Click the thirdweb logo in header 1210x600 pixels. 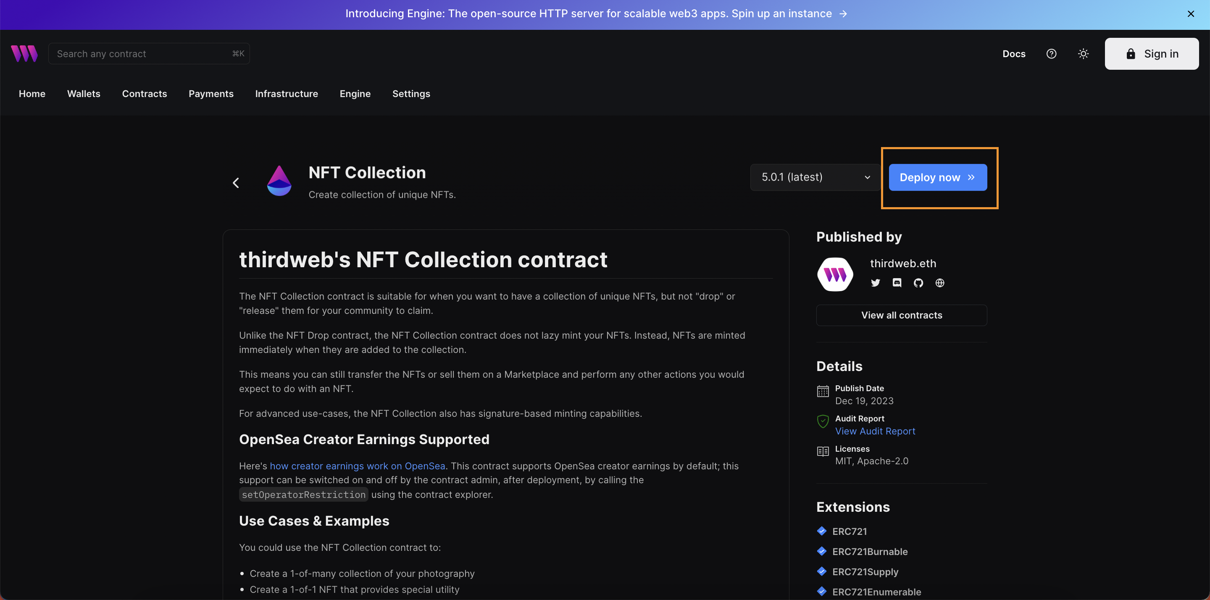pyautogui.click(x=24, y=53)
